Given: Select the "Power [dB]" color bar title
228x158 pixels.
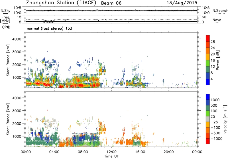Looking at the screenshot, I should pyautogui.click(x=217, y=60).
